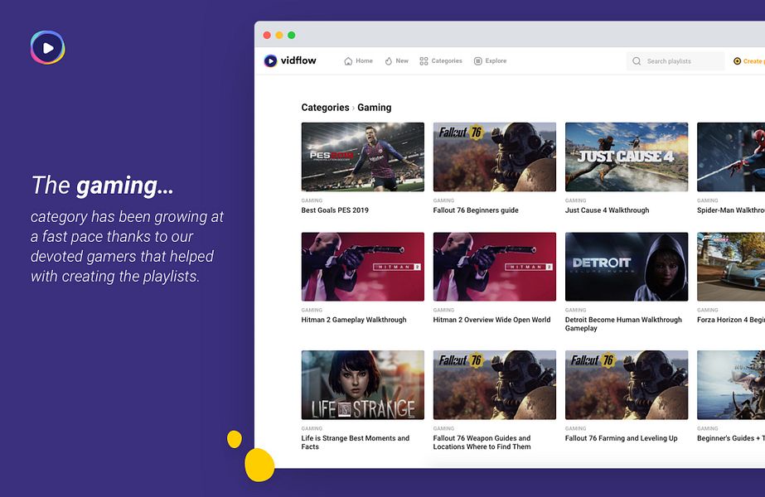Click the Categories breadcrumb link
765x497 pixels.
click(325, 108)
